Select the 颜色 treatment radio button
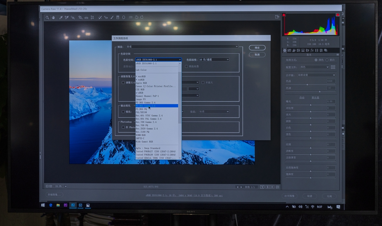 (x=316, y=60)
